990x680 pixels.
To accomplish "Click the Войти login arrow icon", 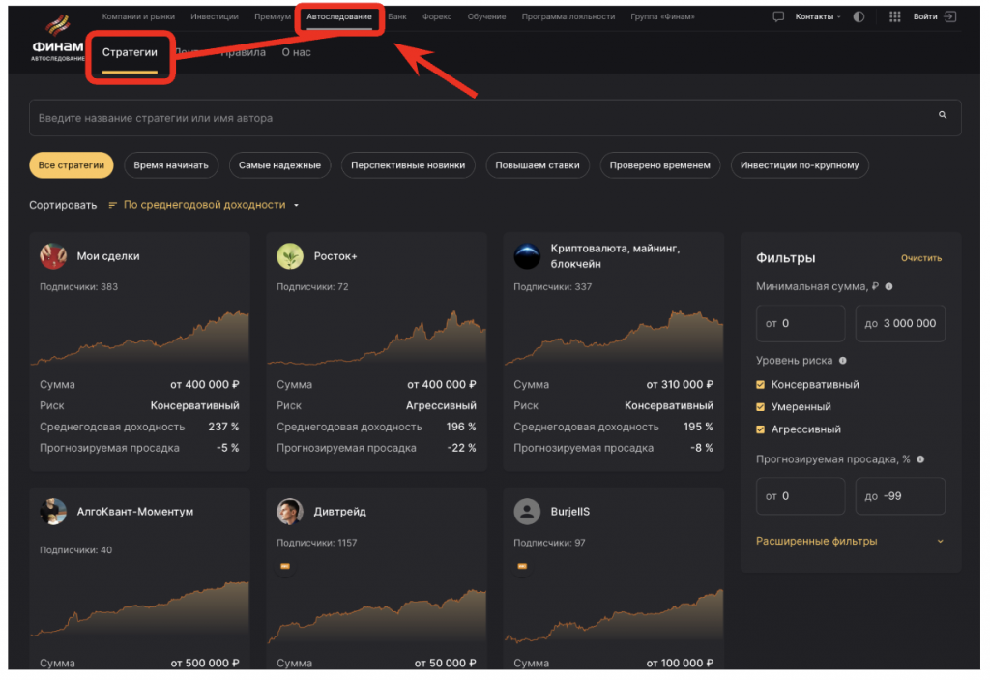I will point(950,17).
